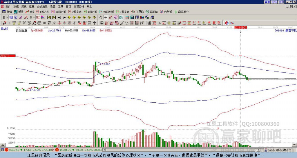This screenshot has height=158, width=297.
Task: Toggle the crosshair cursor tool
Action: pos(106,18)
